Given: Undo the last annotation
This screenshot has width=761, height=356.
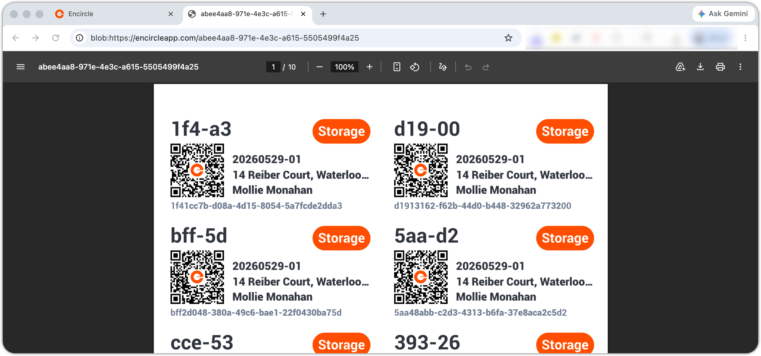Looking at the screenshot, I should 468,67.
